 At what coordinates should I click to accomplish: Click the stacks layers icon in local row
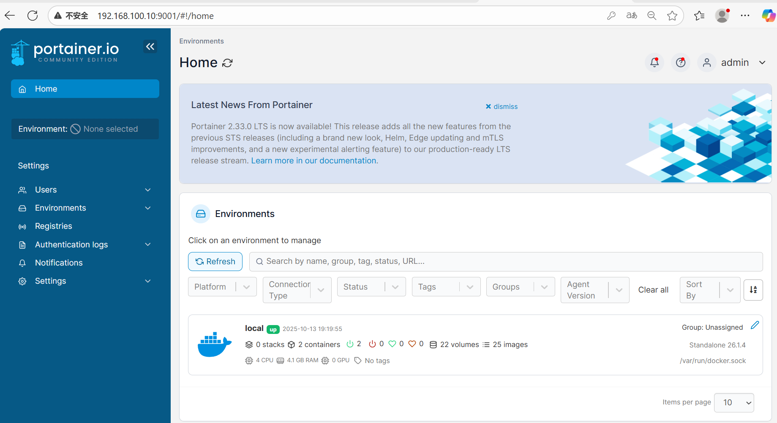[249, 345]
